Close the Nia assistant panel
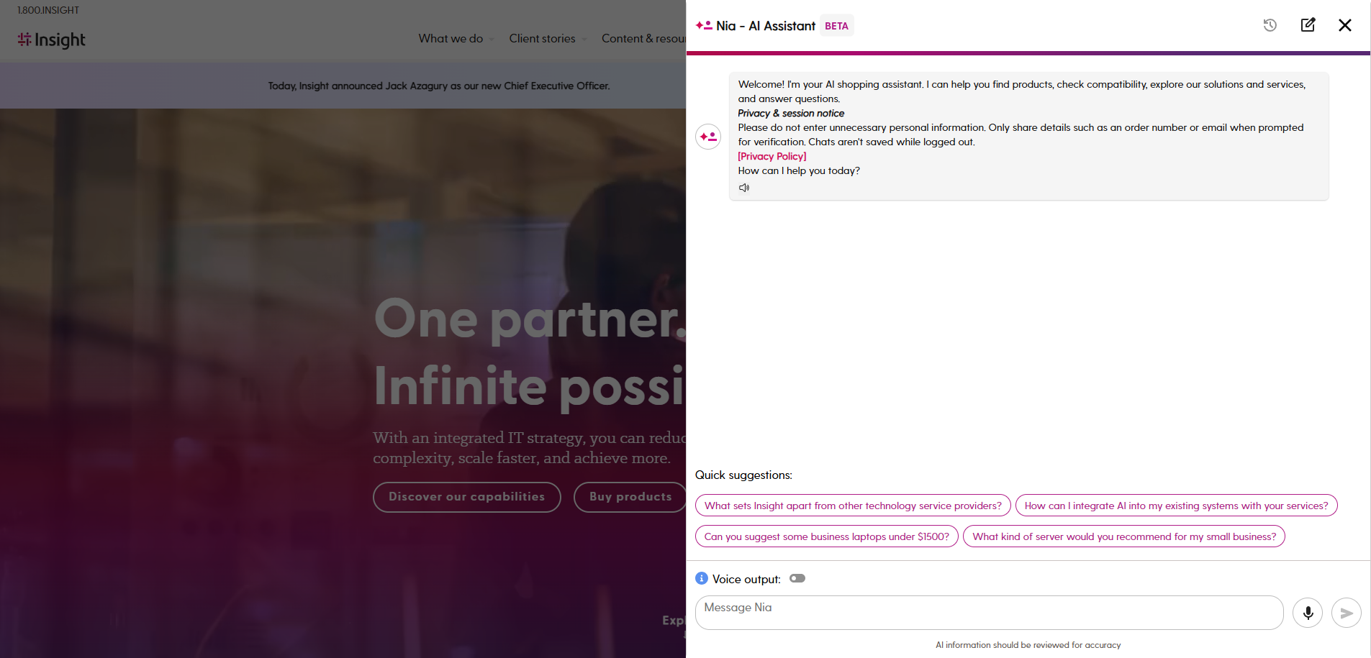1371x658 pixels. tap(1344, 25)
